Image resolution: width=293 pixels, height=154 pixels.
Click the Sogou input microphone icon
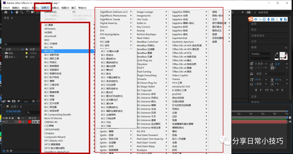(269, 19)
